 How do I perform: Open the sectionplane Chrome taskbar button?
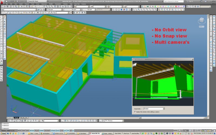coord(46,133)
